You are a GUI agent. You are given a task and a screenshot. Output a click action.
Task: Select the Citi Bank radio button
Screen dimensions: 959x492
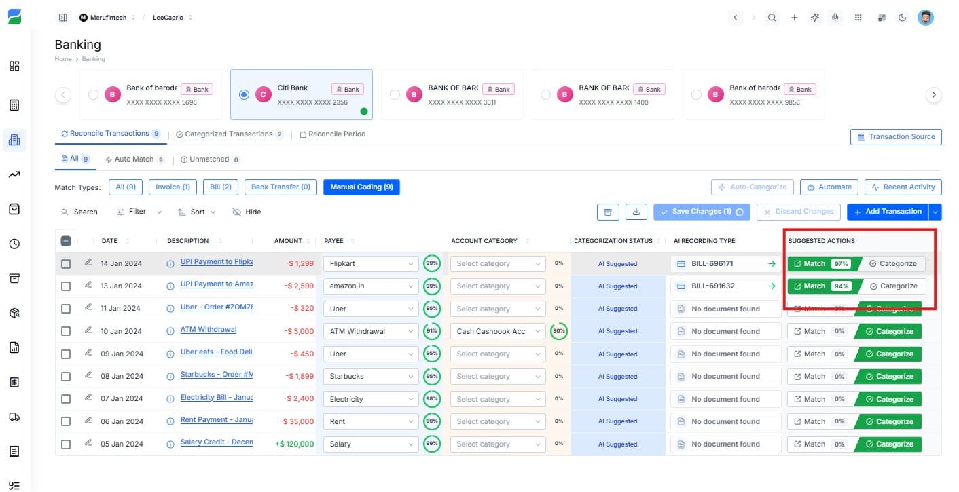244,94
